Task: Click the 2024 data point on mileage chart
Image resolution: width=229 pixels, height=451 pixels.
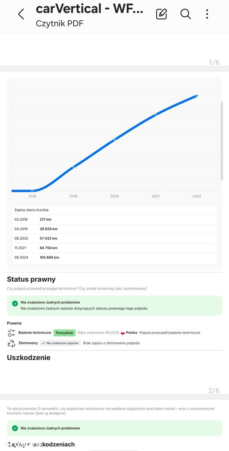Action: click(x=197, y=96)
